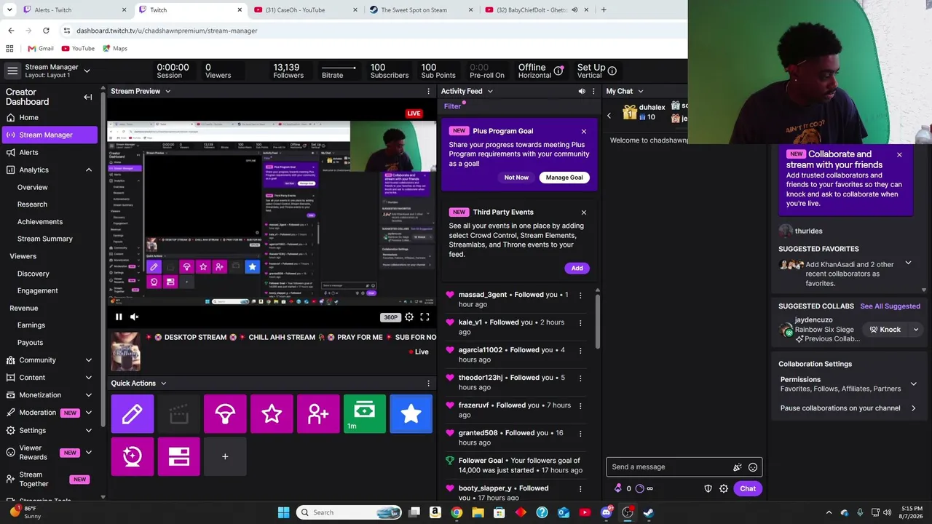Click the Edit Stream Info quick action
Screen dimensions: 932x524
[x=132, y=414]
